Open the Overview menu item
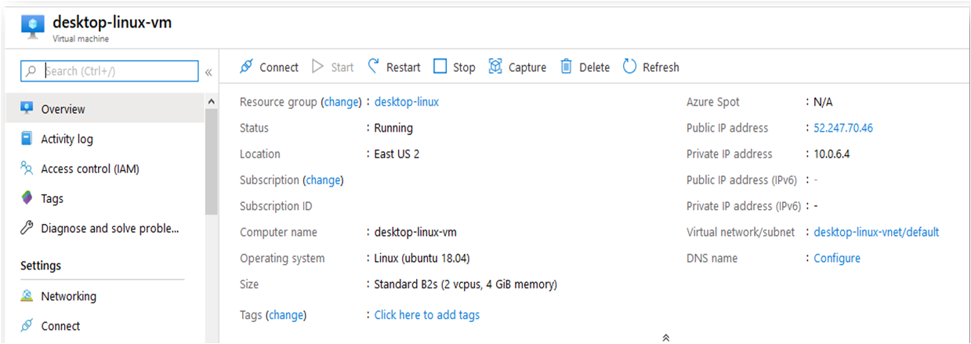Screen dimensions: 971x344 (x=105, y=109)
